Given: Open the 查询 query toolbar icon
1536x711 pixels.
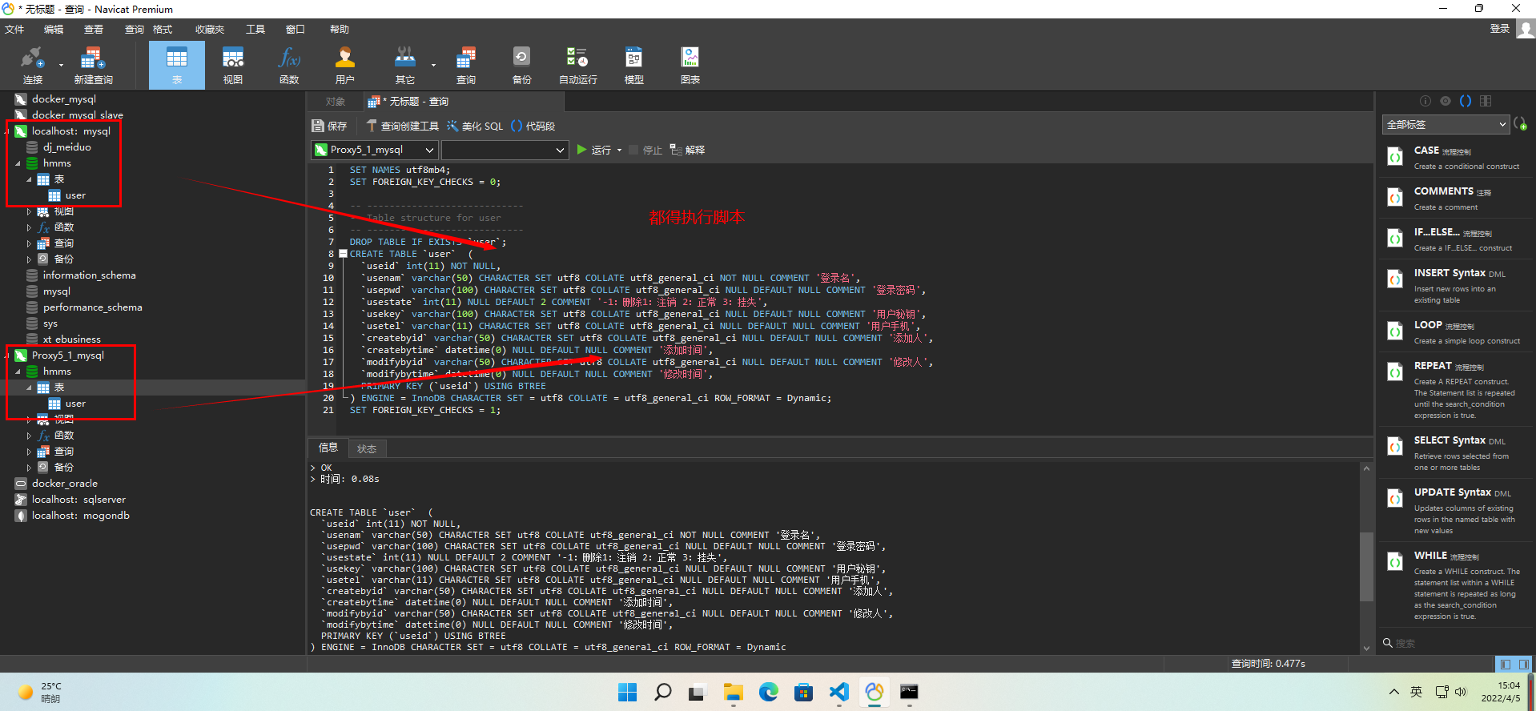Looking at the screenshot, I should 466,65.
